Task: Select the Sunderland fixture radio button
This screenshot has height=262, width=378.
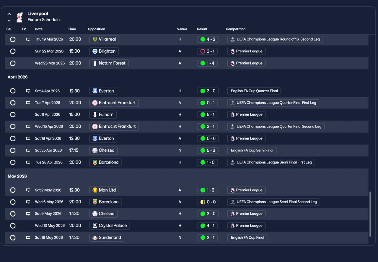Action: pos(13,237)
